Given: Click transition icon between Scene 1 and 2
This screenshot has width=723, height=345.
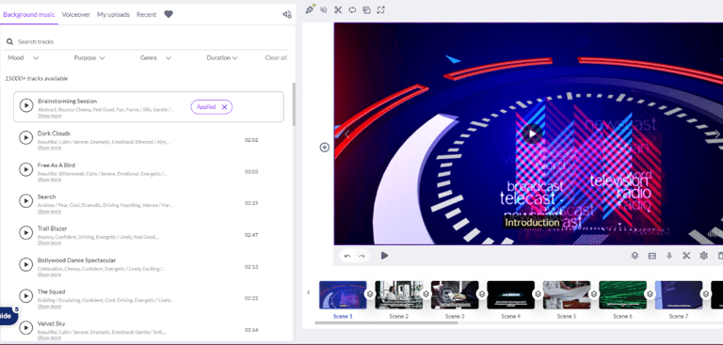Looking at the screenshot, I should 369,293.
